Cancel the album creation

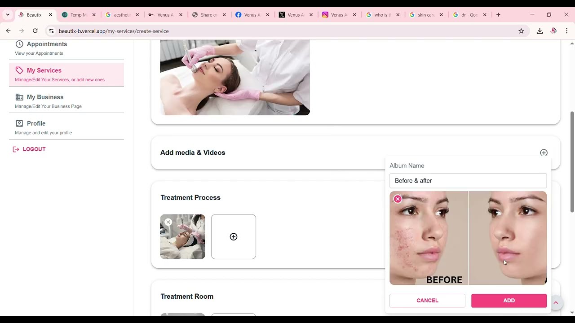(427, 301)
